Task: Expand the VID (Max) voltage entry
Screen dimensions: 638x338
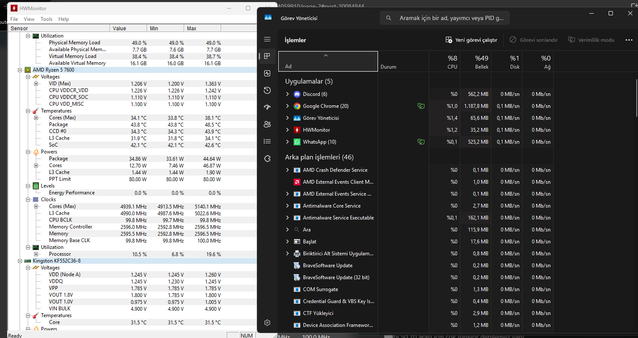Action: (36, 84)
